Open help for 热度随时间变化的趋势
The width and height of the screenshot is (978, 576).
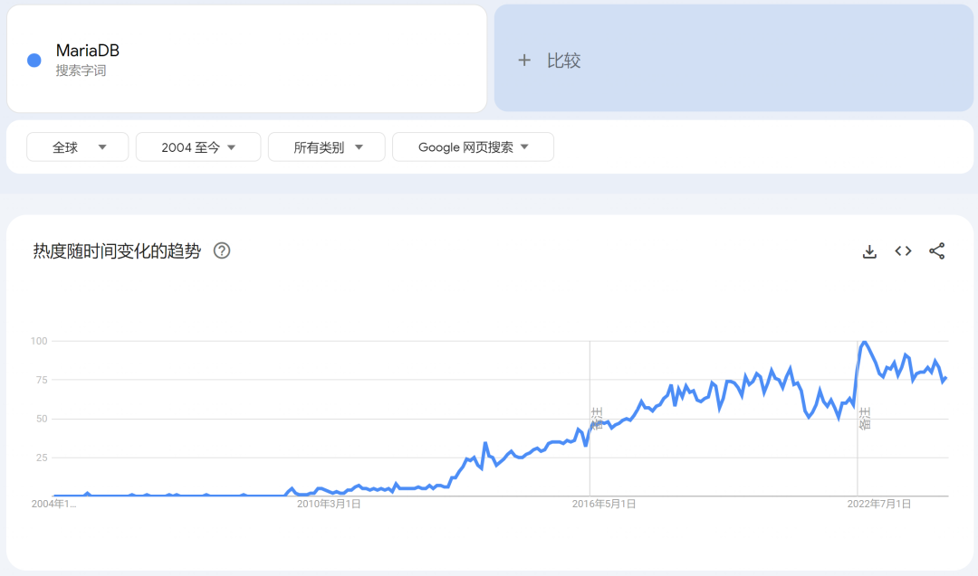[222, 251]
